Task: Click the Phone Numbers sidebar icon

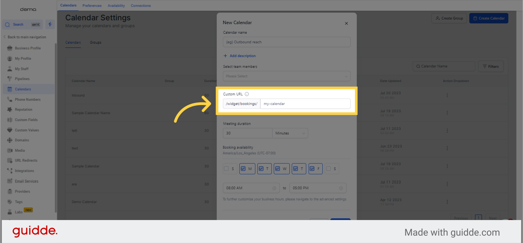Action: click(x=10, y=100)
